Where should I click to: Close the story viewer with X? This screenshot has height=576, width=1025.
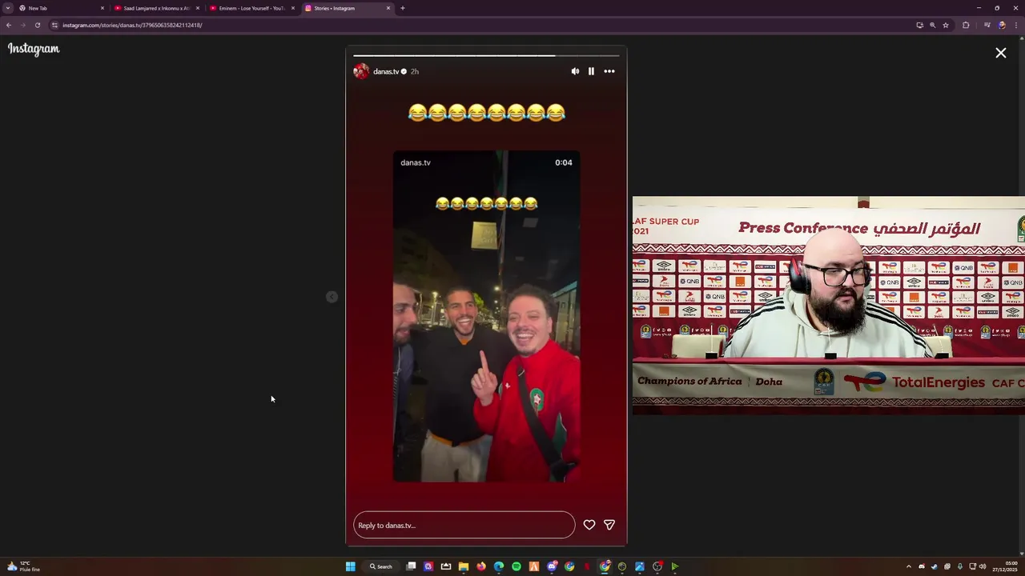(x=1001, y=53)
